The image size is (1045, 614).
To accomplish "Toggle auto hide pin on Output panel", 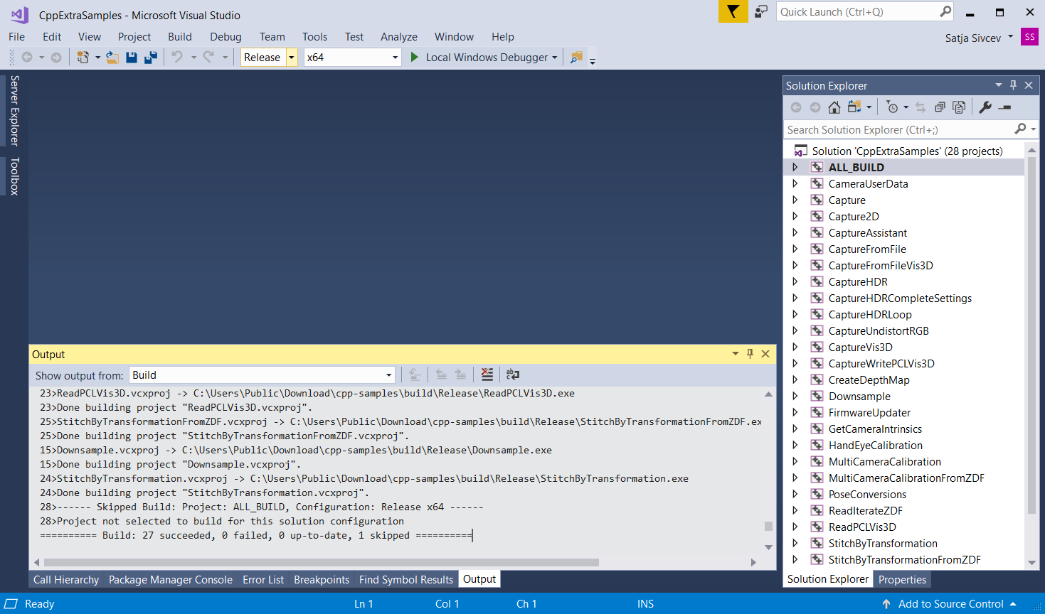I will pyautogui.click(x=750, y=354).
